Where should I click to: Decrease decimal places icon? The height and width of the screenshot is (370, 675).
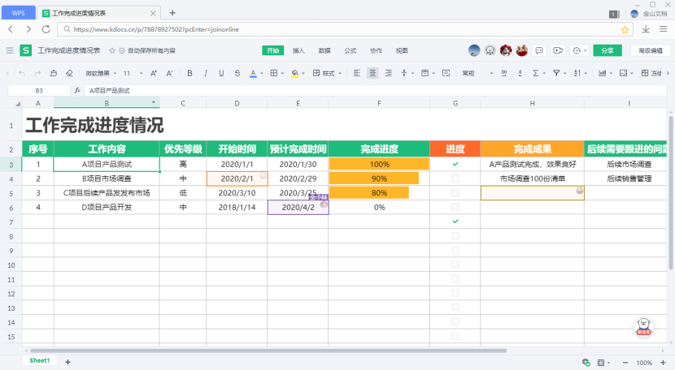pos(520,74)
